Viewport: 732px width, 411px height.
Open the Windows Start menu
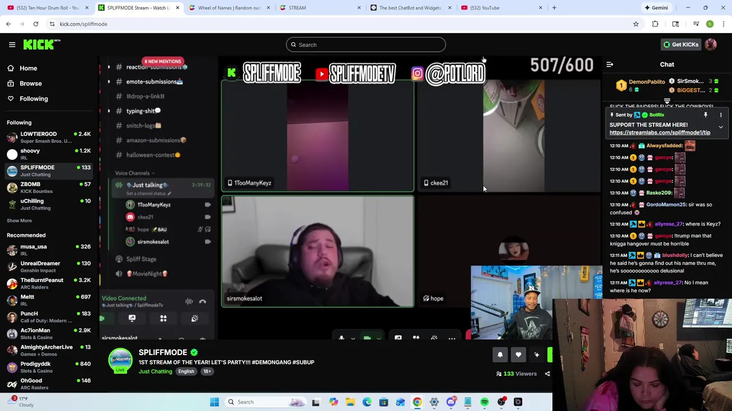(214, 402)
